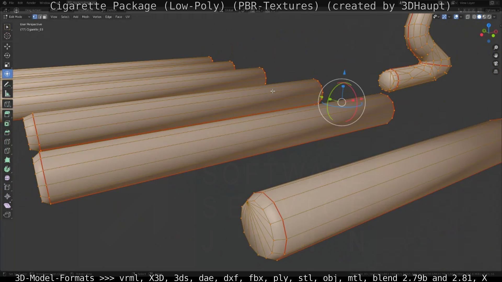Screen dimensions: 502x282
Task: Open the overlays options dropdown arrow
Action: [x=461, y=17]
